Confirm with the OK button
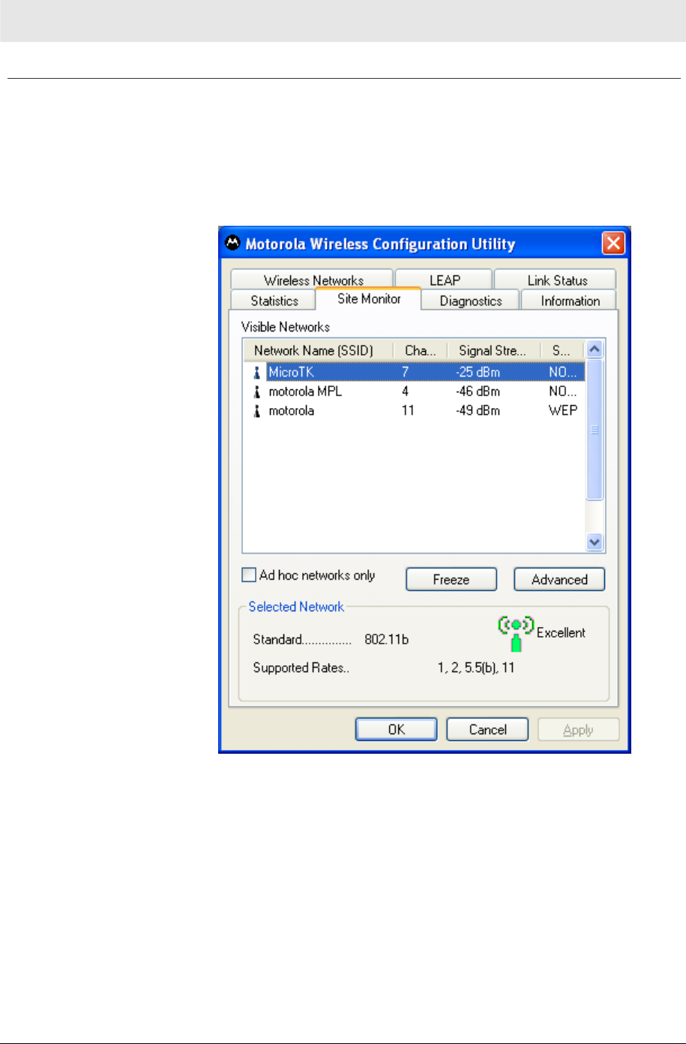This screenshot has height=1044, width=686. coord(396,730)
